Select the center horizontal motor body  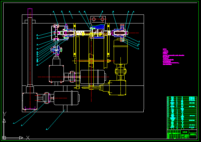93,77
